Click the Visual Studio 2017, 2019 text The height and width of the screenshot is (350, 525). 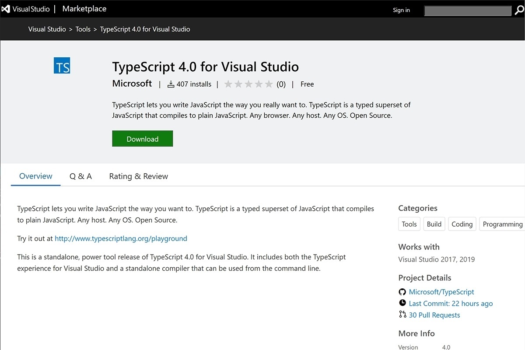[436, 259]
